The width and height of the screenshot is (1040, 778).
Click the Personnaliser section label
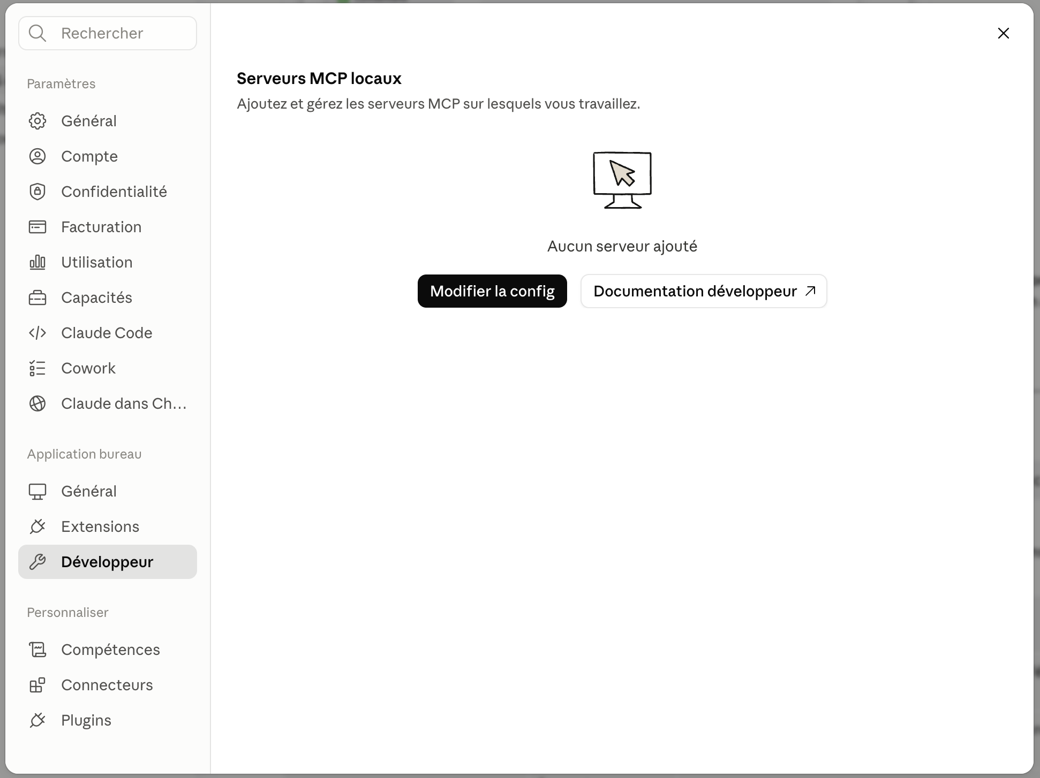(x=67, y=612)
